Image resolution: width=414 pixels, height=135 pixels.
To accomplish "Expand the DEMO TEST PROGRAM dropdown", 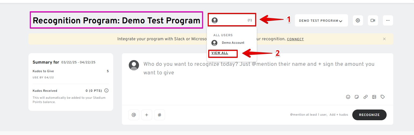I will [321, 20].
